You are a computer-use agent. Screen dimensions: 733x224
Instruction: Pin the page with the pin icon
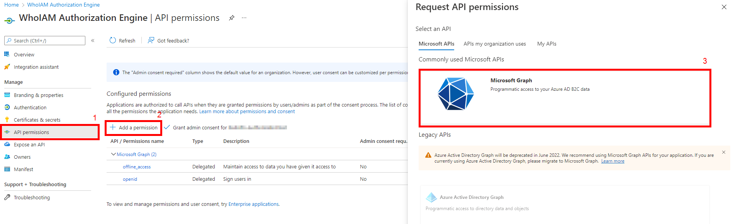pos(231,18)
